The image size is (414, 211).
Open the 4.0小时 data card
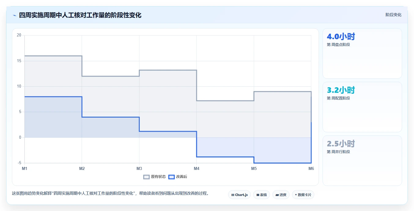[362, 54]
